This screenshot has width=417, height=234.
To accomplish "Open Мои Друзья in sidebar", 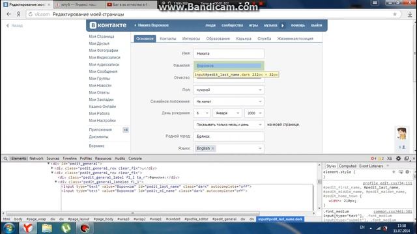I will pyautogui.click(x=99, y=44).
